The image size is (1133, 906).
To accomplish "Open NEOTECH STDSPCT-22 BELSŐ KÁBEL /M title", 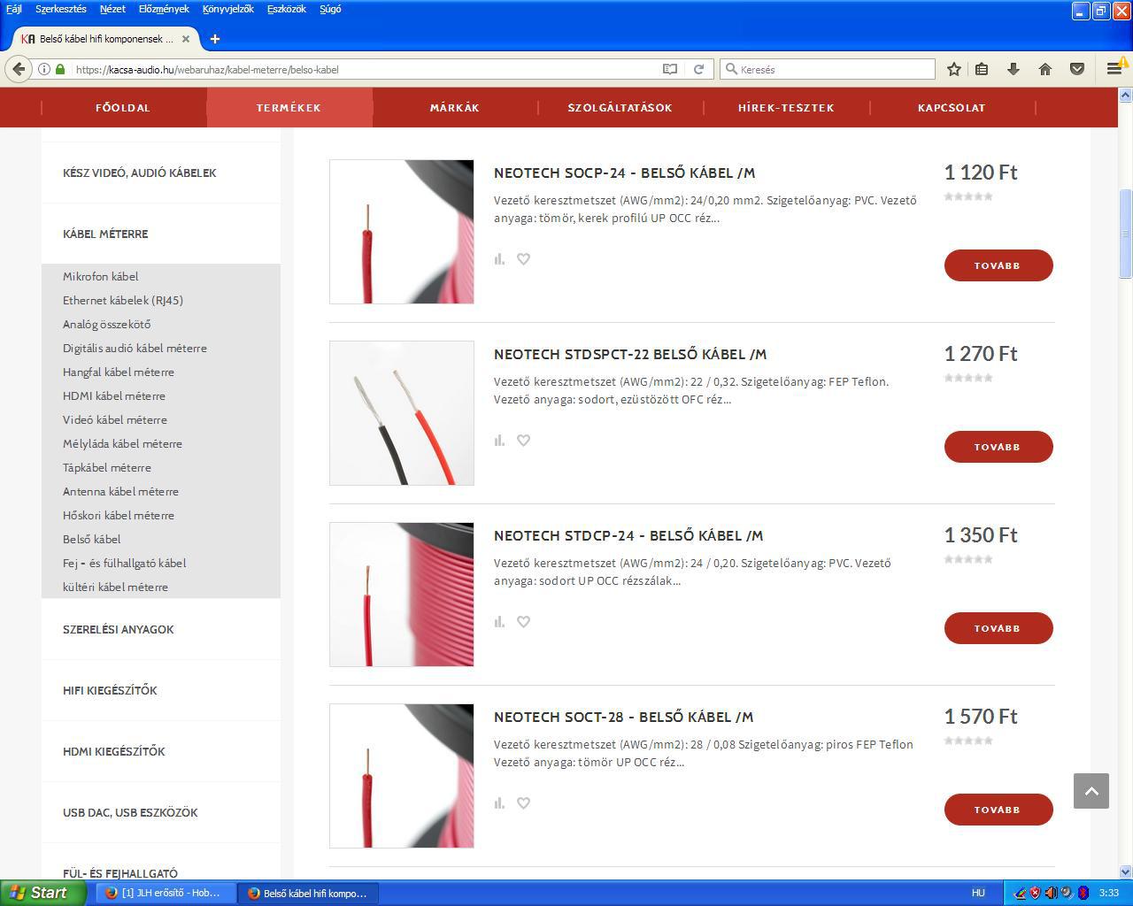I will [x=630, y=354].
